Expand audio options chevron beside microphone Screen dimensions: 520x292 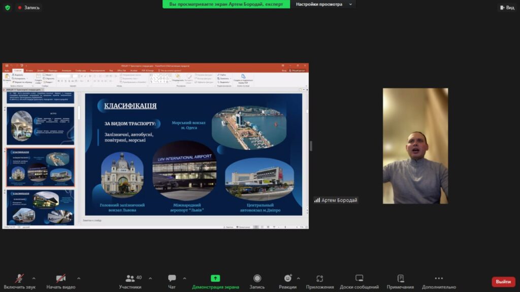[x=34, y=278]
